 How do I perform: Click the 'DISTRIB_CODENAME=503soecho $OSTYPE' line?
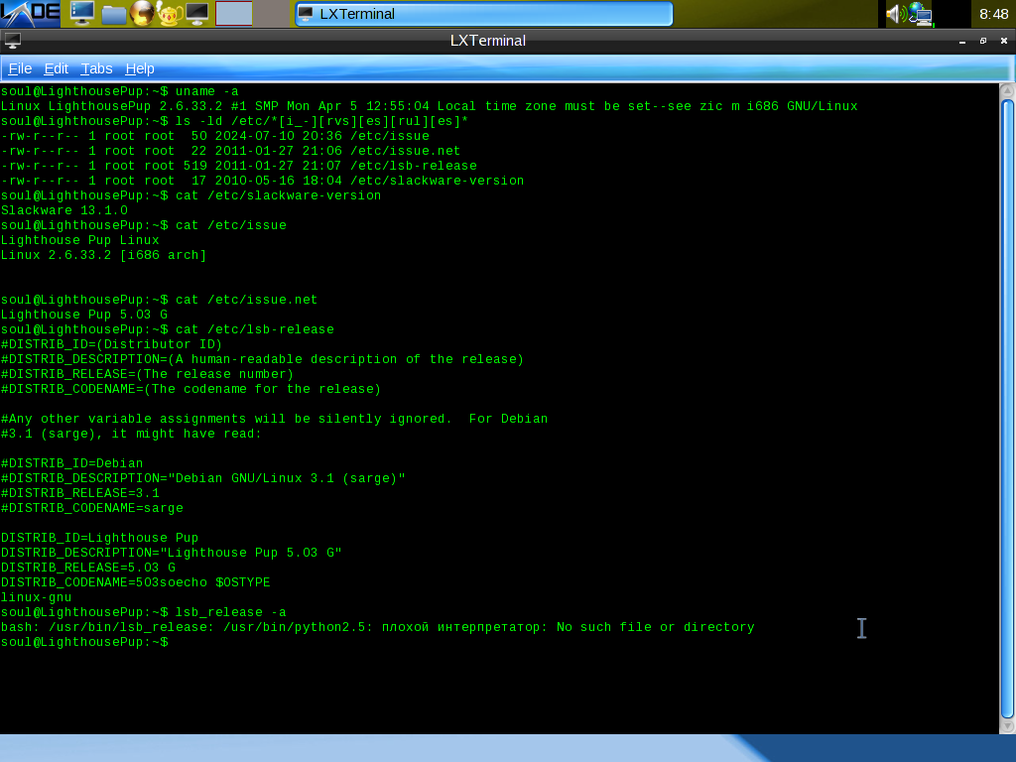pyautogui.click(x=135, y=583)
